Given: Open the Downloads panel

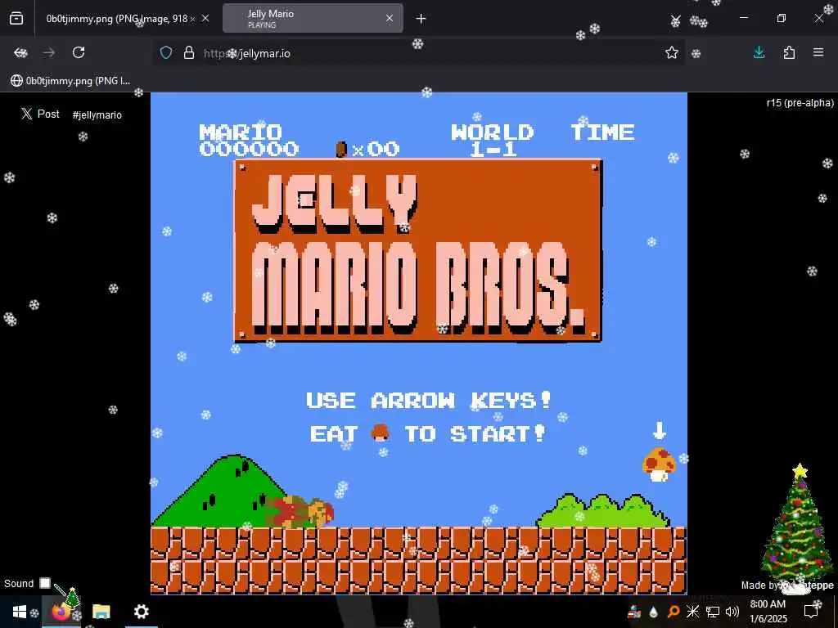Looking at the screenshot, I should pyautogui.click(x=759, y=52).
